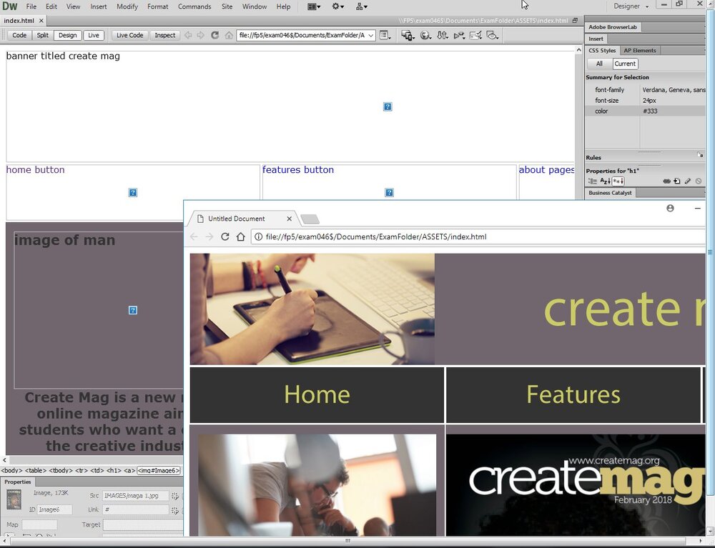Expand the Business Catalyst panel
This screenshot has width=715, height=548.
click(610, 193)
